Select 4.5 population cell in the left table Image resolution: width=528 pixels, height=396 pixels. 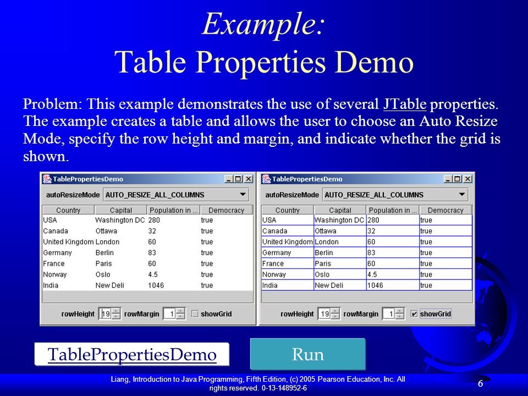pyautogui.click(x=174, y=274)
